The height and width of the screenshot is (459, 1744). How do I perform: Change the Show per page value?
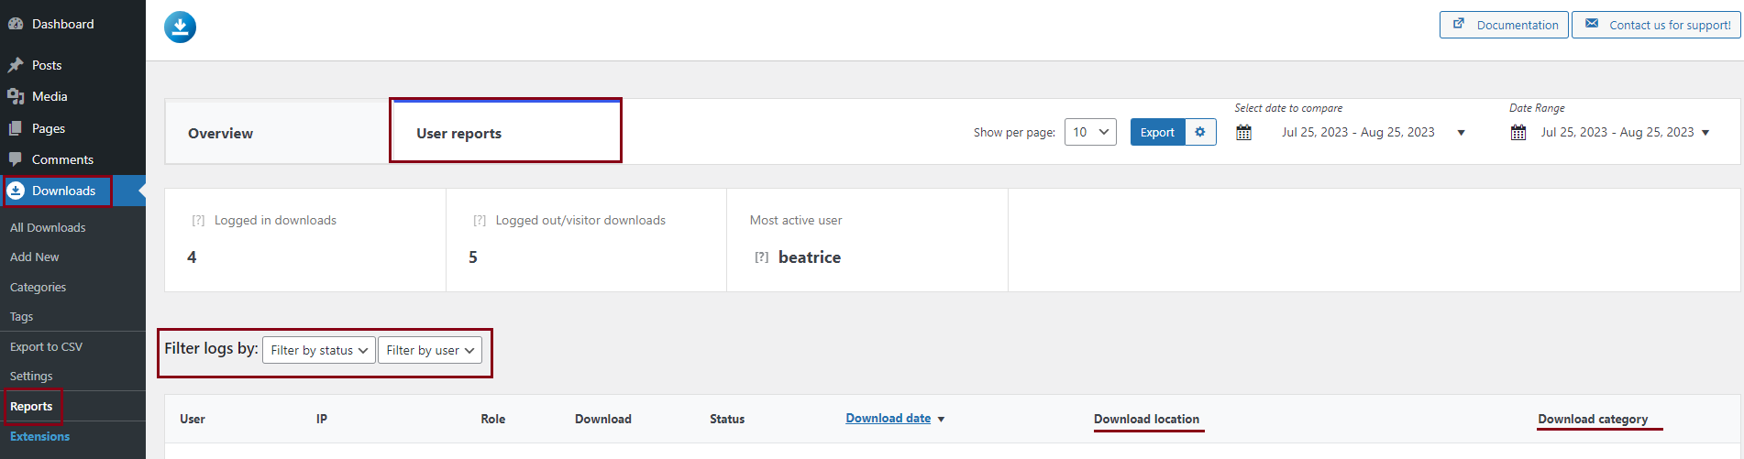point(1090,132)
